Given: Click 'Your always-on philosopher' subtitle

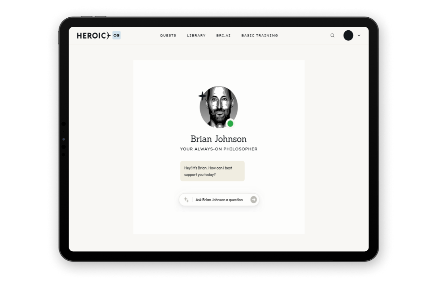Looking at the screenshot, I should tap(219, 149).
